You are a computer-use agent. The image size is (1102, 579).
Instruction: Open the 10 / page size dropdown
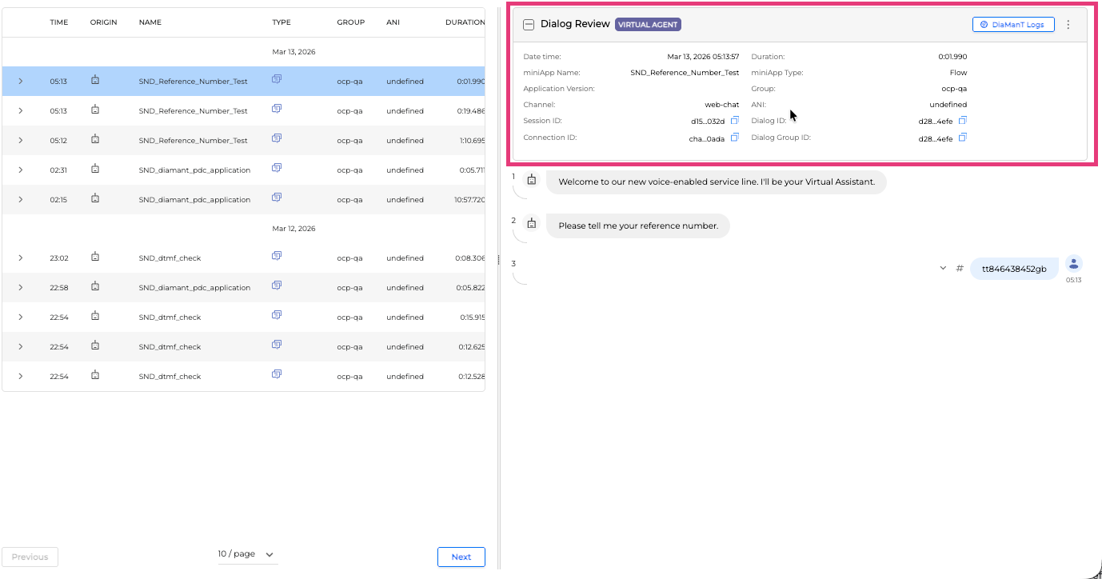(x=247, y=554)
